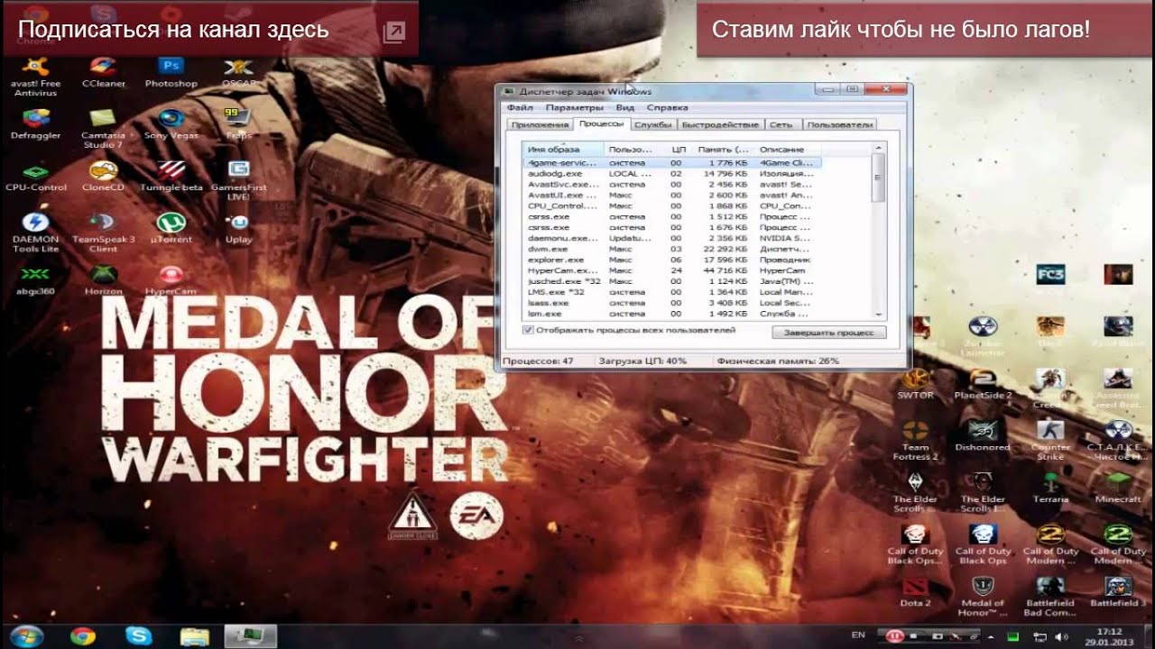This screenshot has width=1155, height=649.
Task: Launch CloneCD from the desktop
Action: (103, 178)
